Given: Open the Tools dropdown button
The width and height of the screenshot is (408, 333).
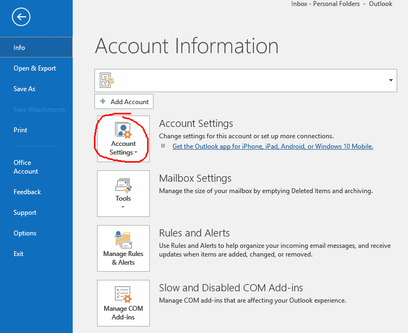Looking at the screenshot, I should click(123, 194).
